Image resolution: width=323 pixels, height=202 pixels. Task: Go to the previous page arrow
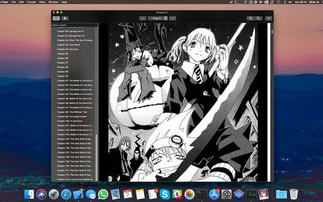143,19
